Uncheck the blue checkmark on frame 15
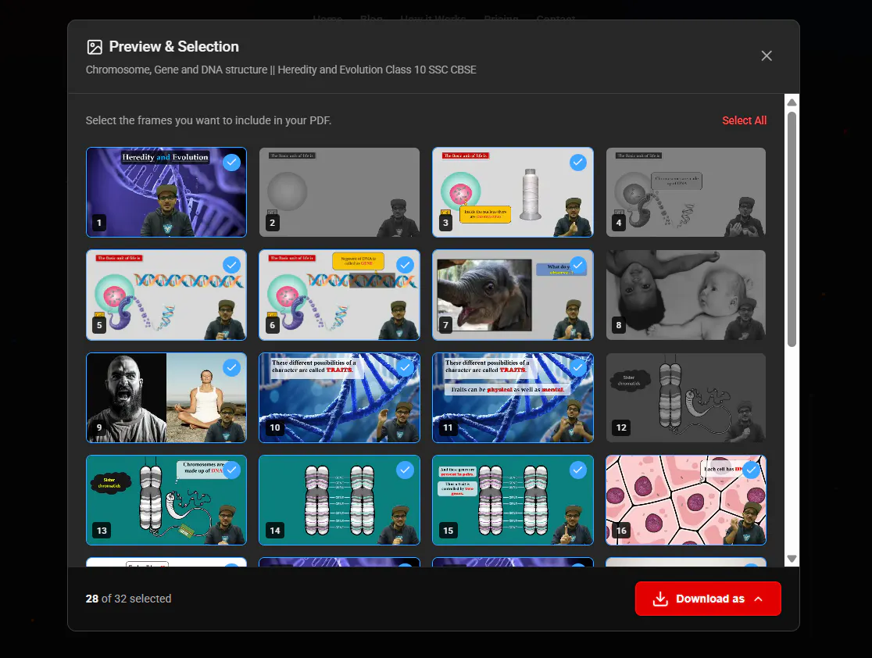872x658 pixels. click(x=577, y=470)
